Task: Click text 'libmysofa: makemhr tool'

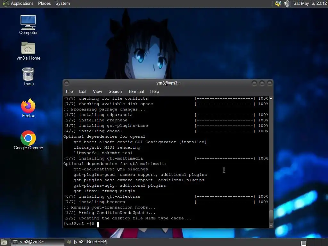Action: (103, 153)
